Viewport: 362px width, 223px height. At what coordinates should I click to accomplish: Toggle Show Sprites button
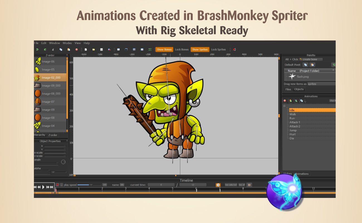[x=200, y=50]
